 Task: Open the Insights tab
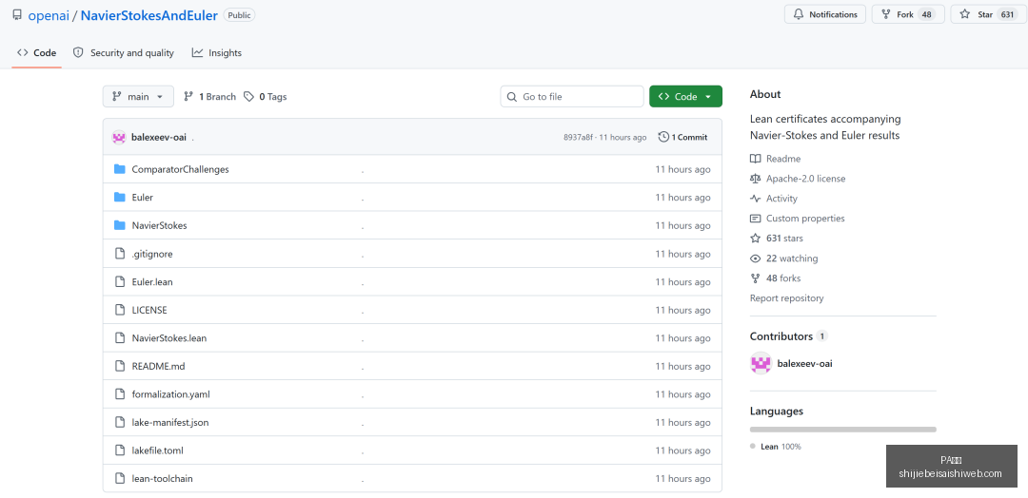pos(217,53)
